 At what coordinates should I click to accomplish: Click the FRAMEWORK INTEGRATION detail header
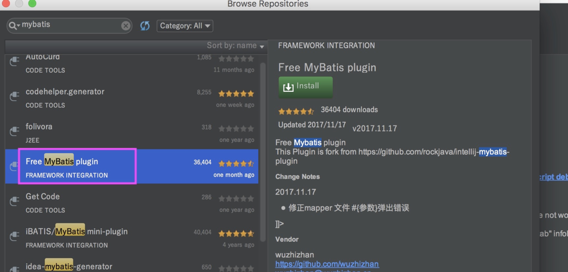[327, 45]
